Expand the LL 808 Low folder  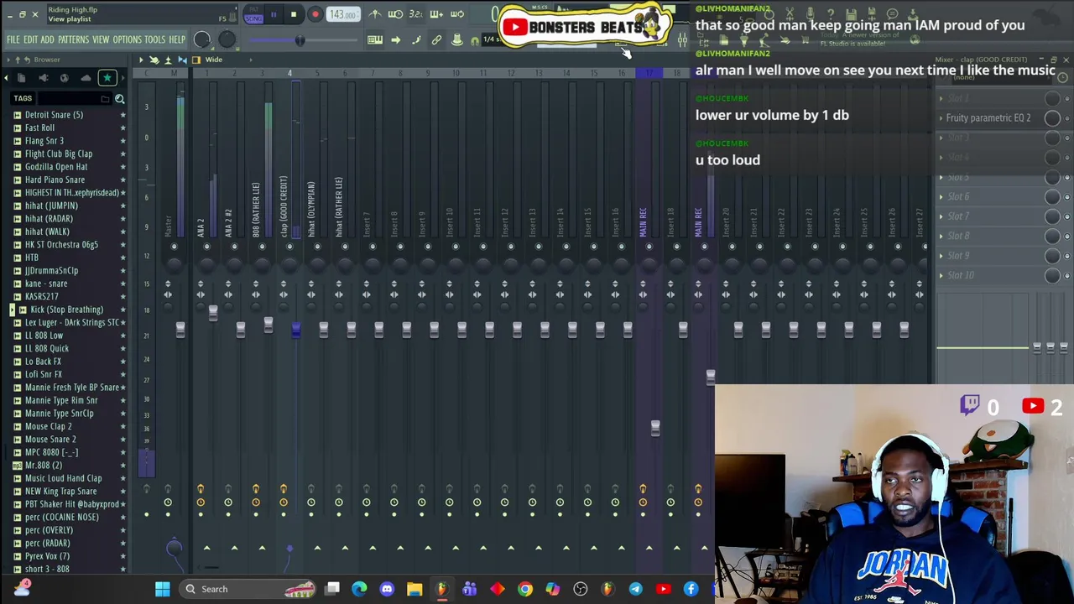(44, 336)
